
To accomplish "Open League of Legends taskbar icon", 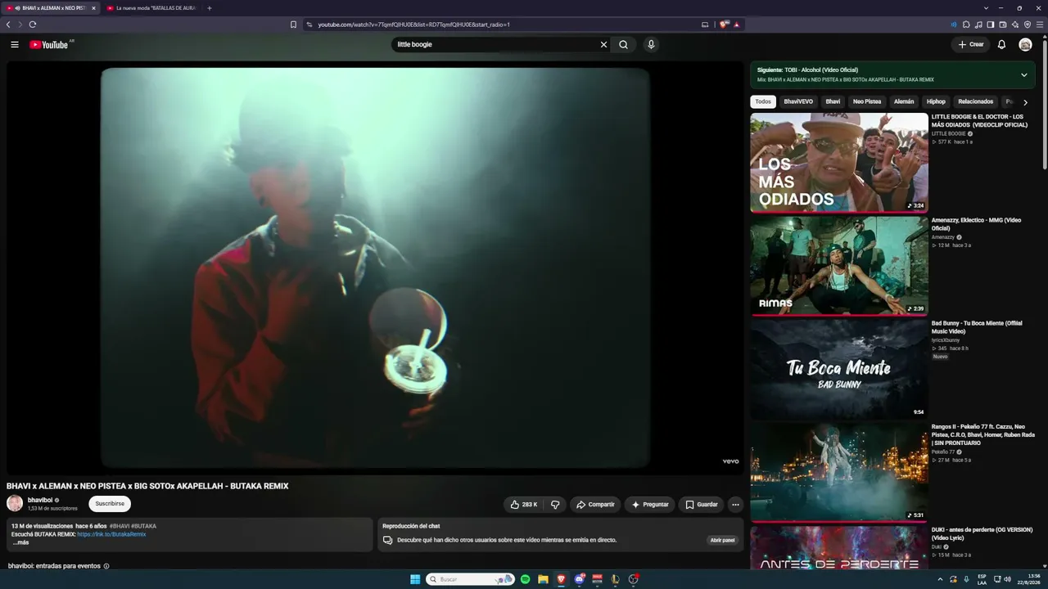I will tap(615, 579).
